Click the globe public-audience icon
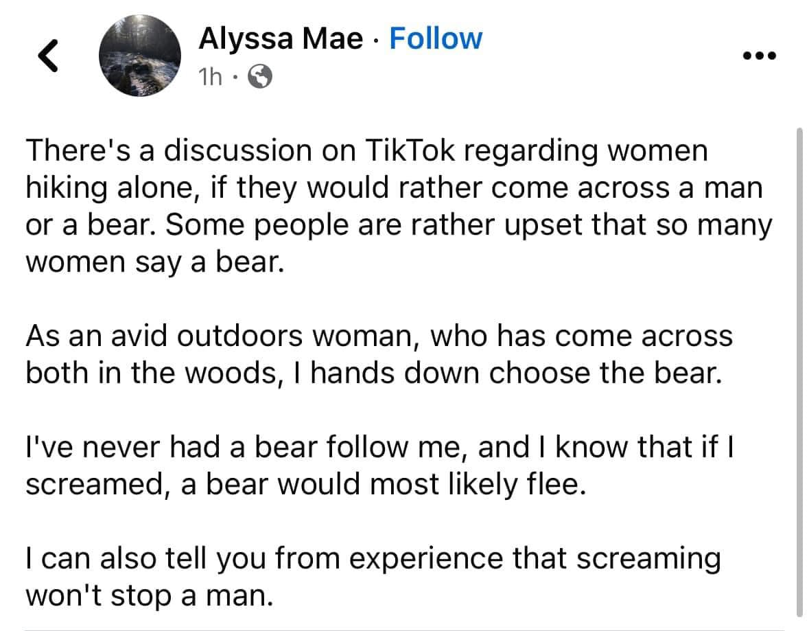 click(x=260, y=77)
